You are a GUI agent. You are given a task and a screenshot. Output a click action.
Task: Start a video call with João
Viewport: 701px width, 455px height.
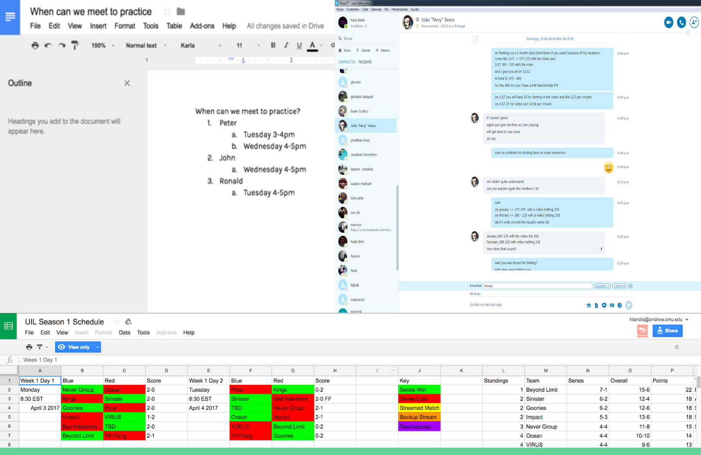(669, 22)
